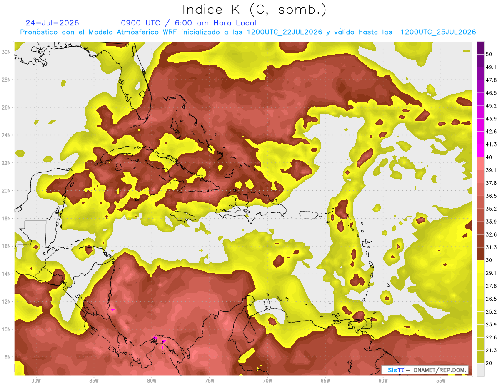Click the dark brown swatch between 30 and 31.3
The height and width of the screenshot is (386, 500).
pos(480,254)
